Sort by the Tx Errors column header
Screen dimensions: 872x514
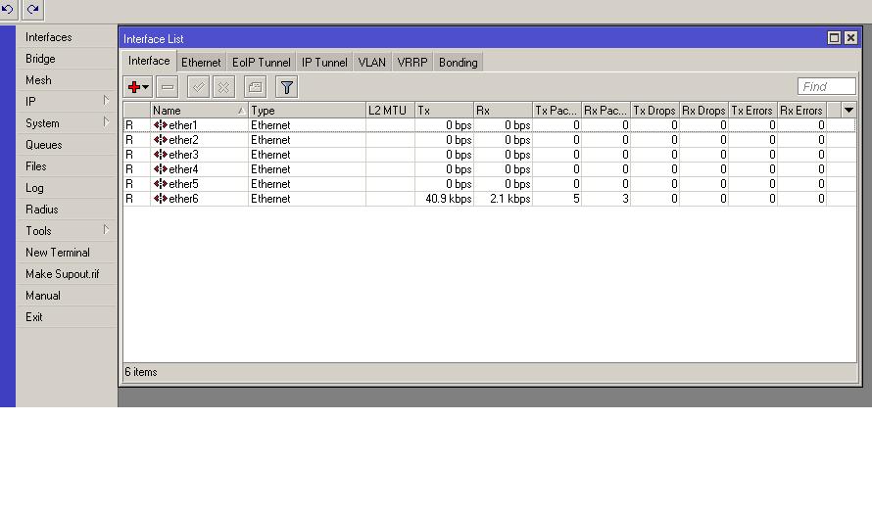coord(751,110)
